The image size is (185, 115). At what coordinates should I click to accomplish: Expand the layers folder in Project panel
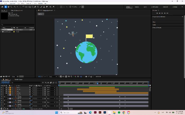1,32
